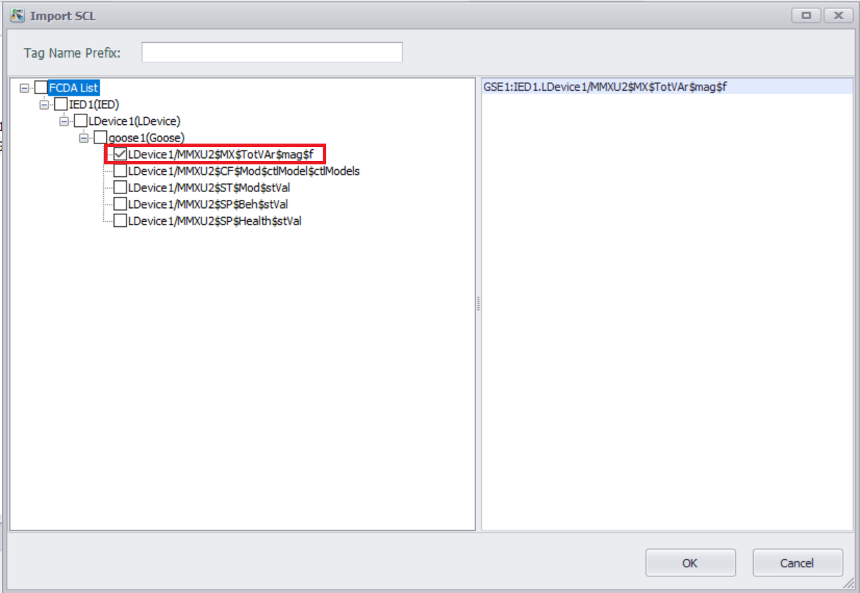
Task: Enable the SP$Beh$stVal checkbox
Action: point(121,204)
